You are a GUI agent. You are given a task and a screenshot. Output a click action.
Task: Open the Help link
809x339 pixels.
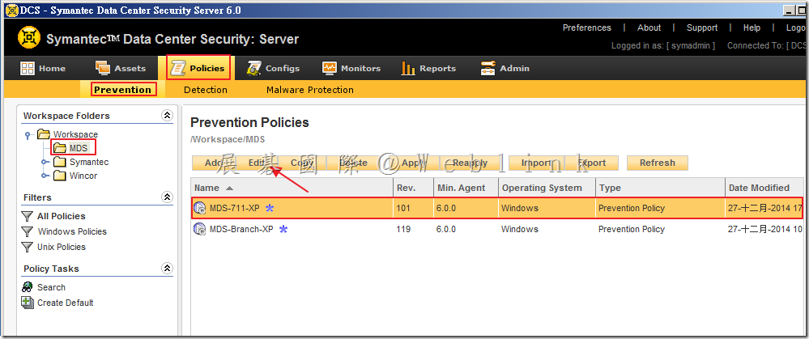752,28
